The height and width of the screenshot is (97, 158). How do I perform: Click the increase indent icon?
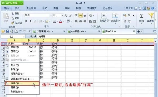pyautogui.click(x=95, y=21)
